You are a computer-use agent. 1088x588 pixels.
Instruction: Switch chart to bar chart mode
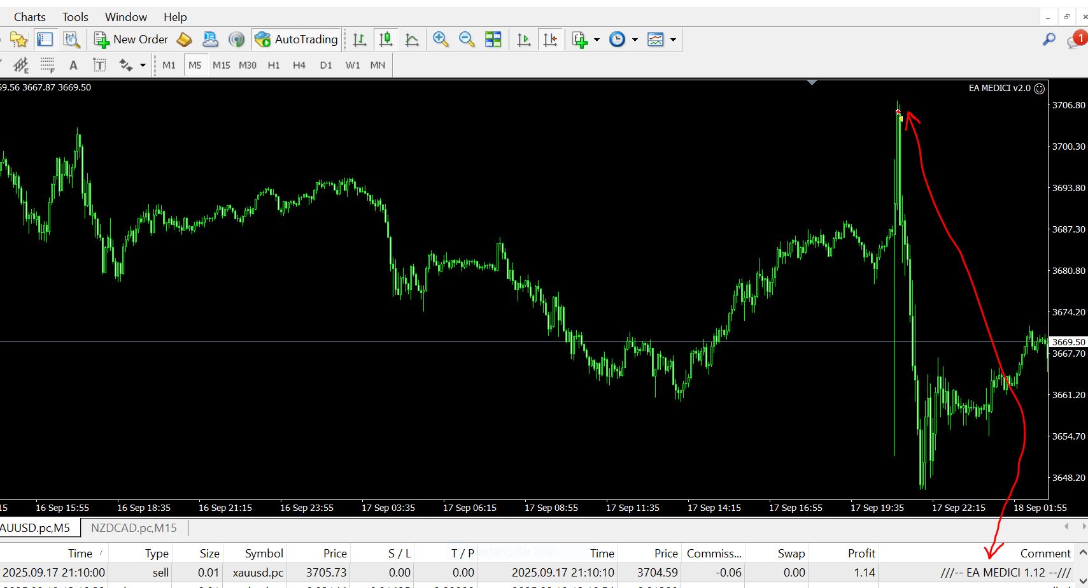pos(360,39)
